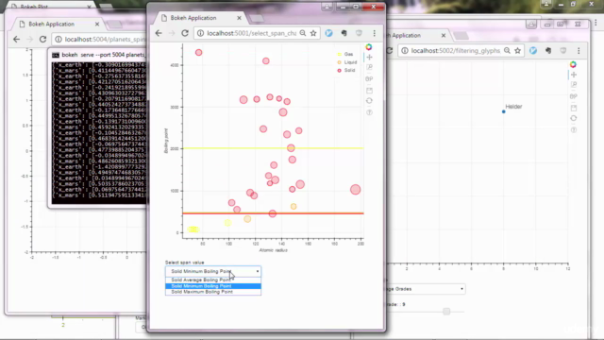
Task: Open the Chrome menu in the front browser window
Action: (374, 33)
